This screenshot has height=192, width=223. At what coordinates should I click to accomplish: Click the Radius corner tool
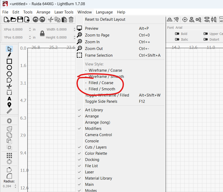click(x=9, y=176)
